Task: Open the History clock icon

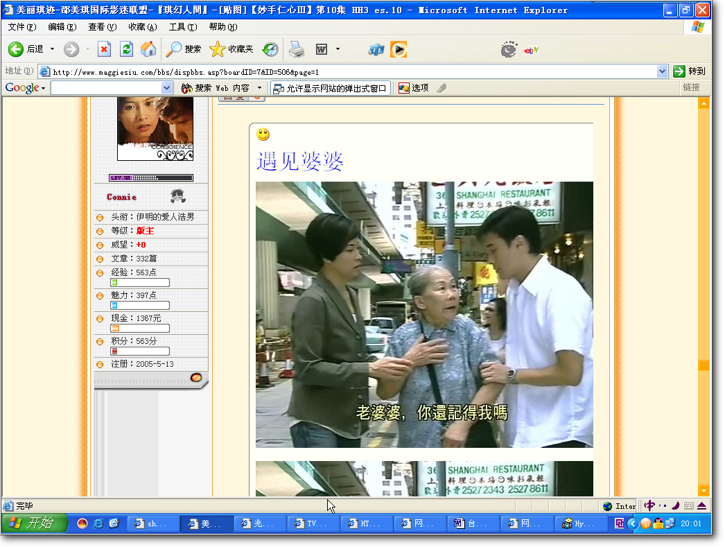Action: click(270, 49)
